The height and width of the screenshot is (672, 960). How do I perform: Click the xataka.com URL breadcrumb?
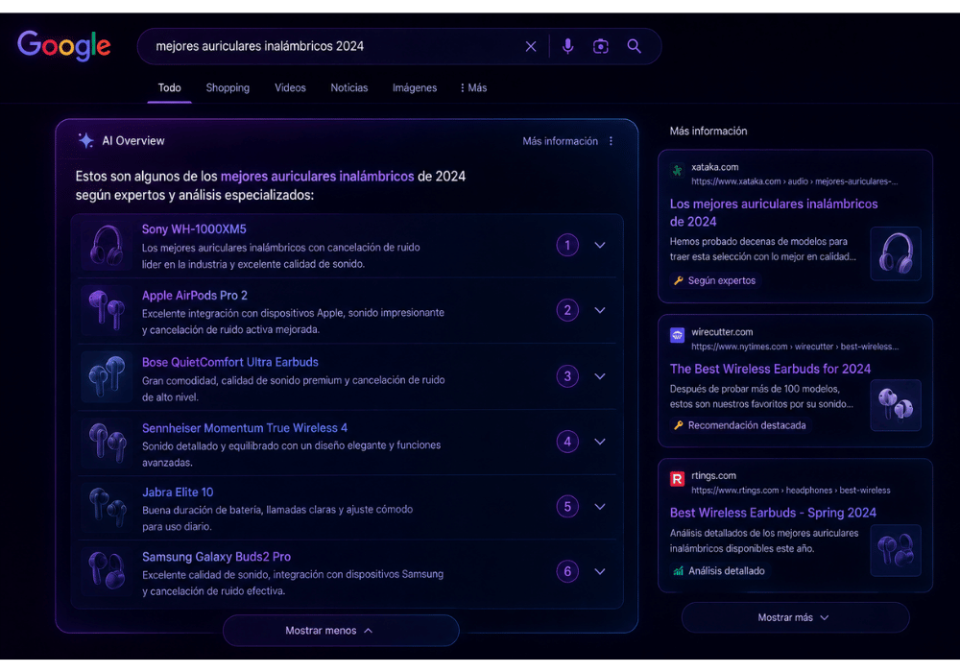pos(795,181)
